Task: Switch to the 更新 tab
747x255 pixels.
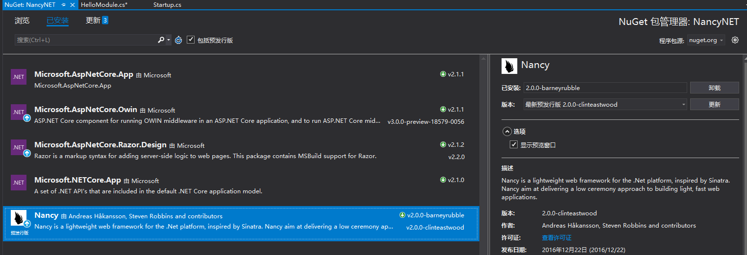Action: click(93, 21)
